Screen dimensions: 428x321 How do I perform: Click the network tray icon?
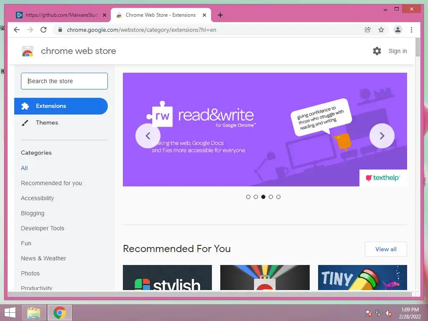pyautogui.click(x=379, y=313)
